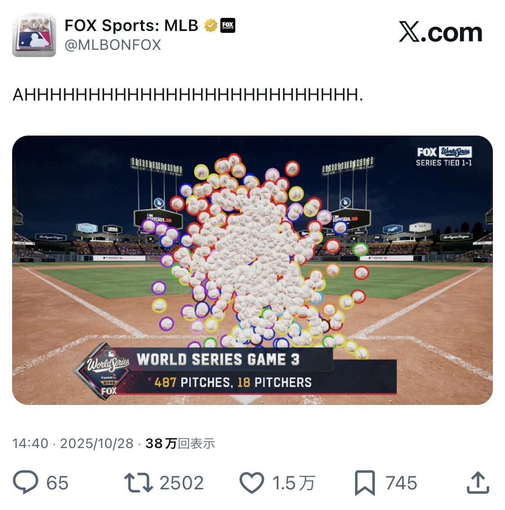Click the 2025/10/28 post date
Image resolution: width=505 pixels, height=510 pixels.
97,444
